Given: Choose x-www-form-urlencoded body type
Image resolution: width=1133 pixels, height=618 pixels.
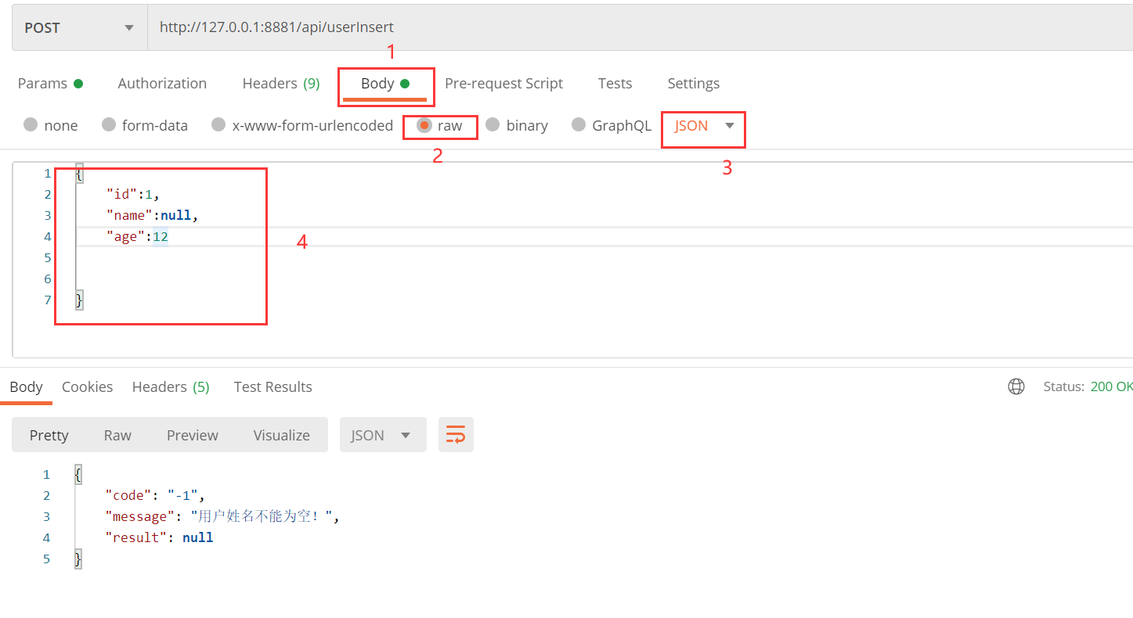Looking at the screenshot, I should (302, 125).
